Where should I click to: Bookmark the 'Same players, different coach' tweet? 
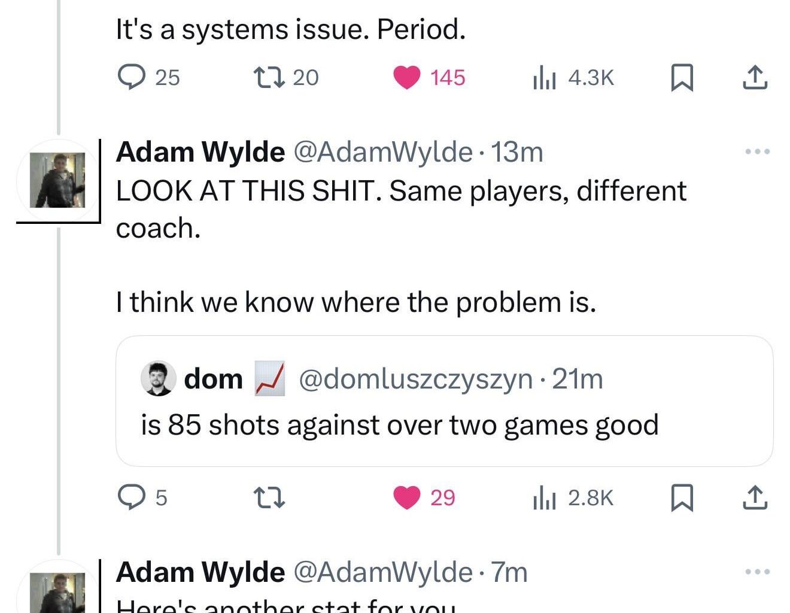[682, 497]
